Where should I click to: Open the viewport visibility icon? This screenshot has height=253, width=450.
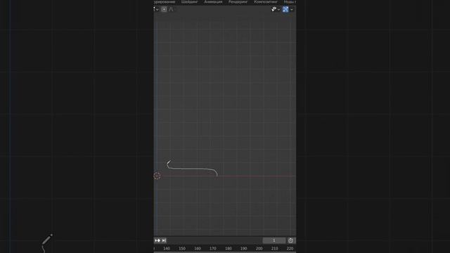point(274,9)
